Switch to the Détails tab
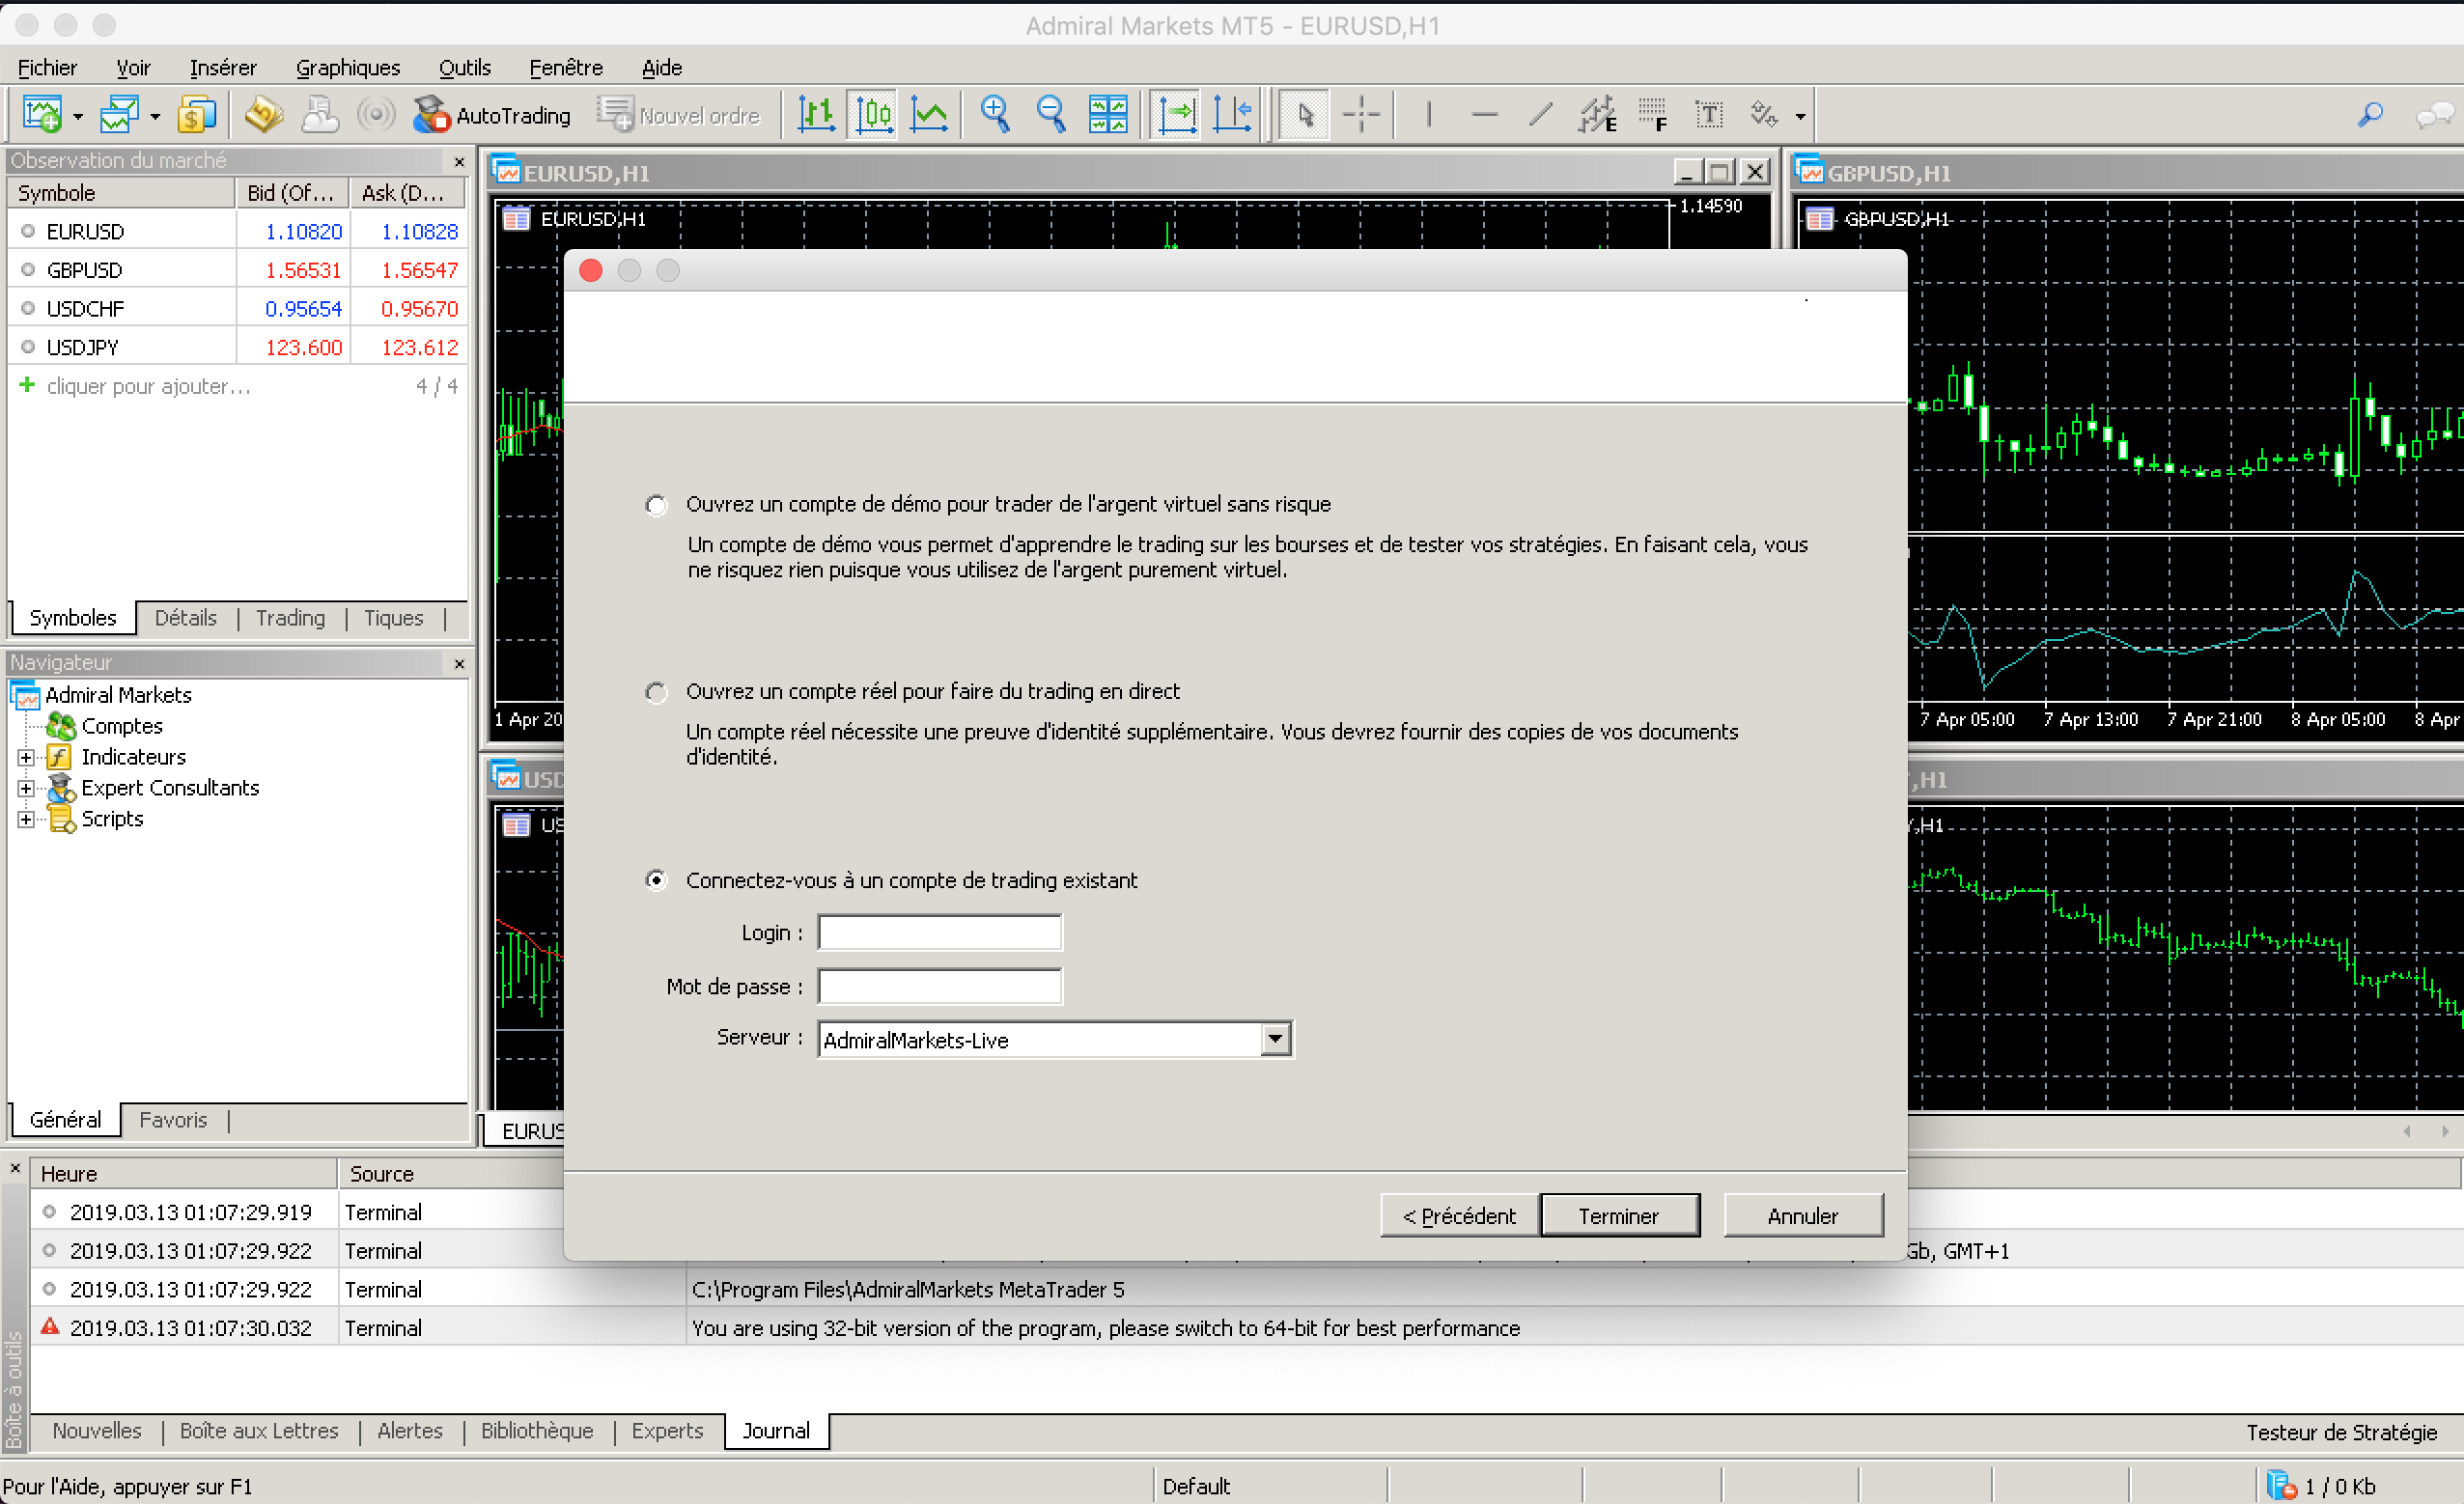 point(186,618)
